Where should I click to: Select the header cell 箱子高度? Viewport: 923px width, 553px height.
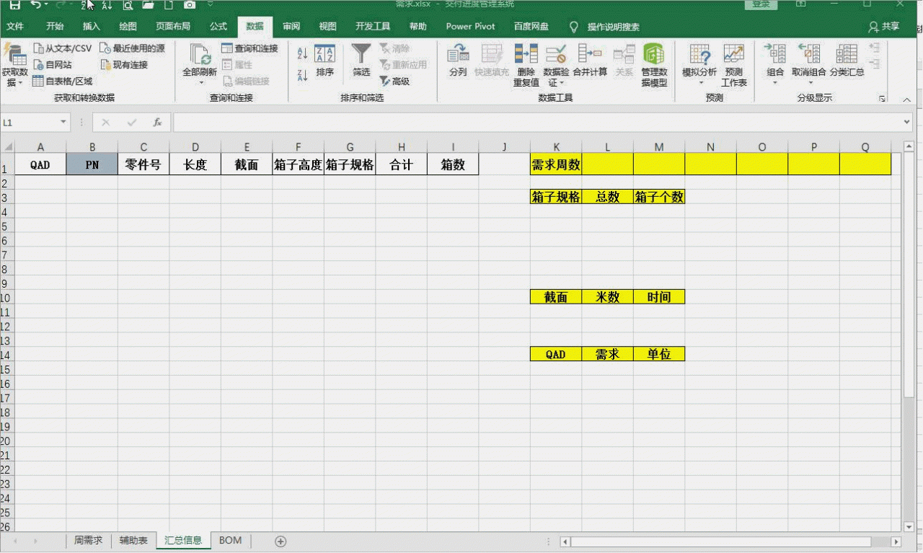click(x=298, y=164)
